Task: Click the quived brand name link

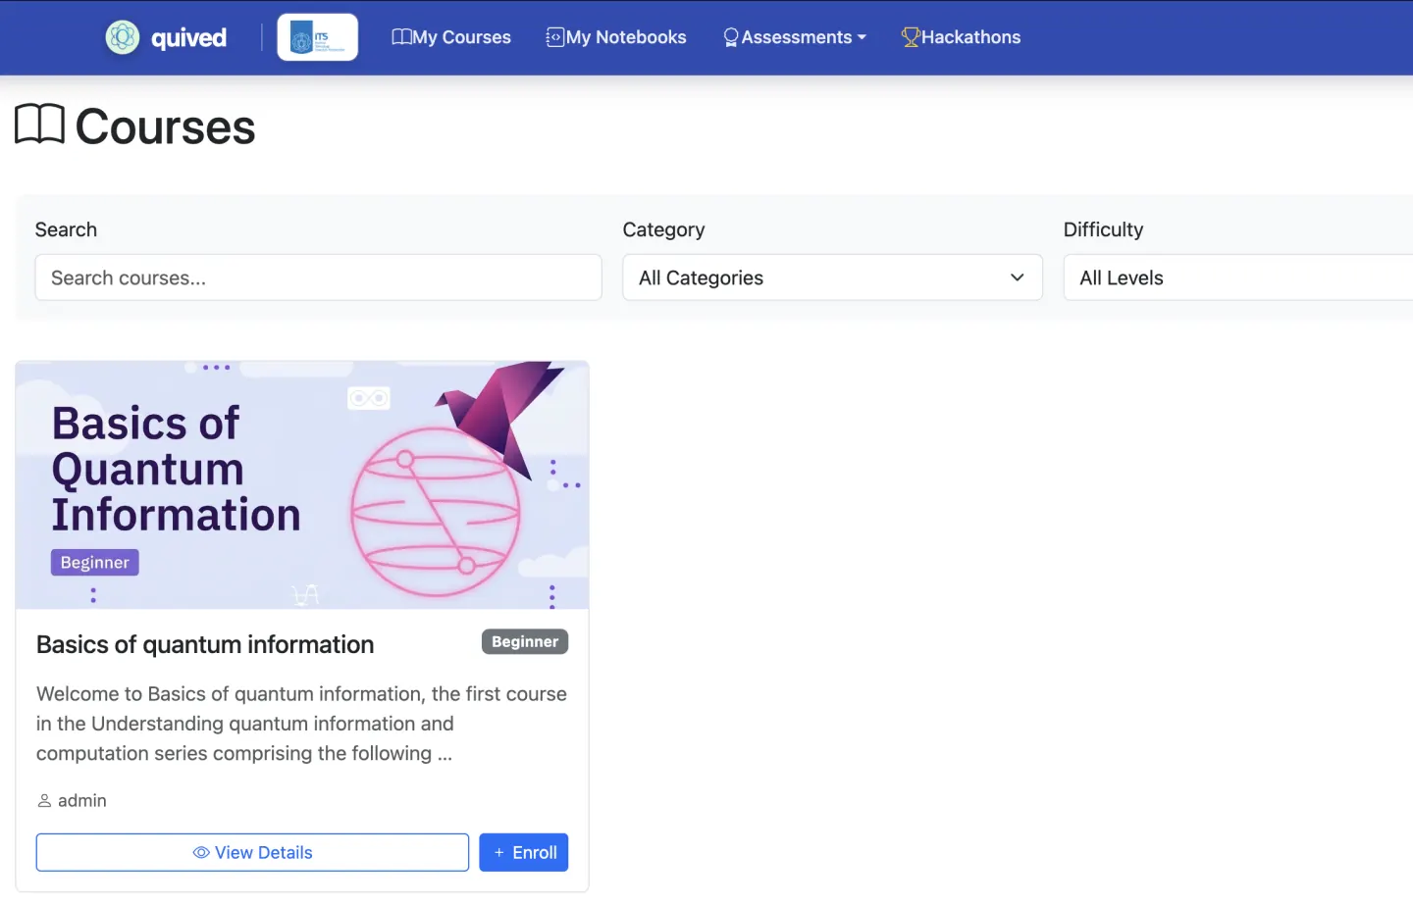Action: pos(188,37)
